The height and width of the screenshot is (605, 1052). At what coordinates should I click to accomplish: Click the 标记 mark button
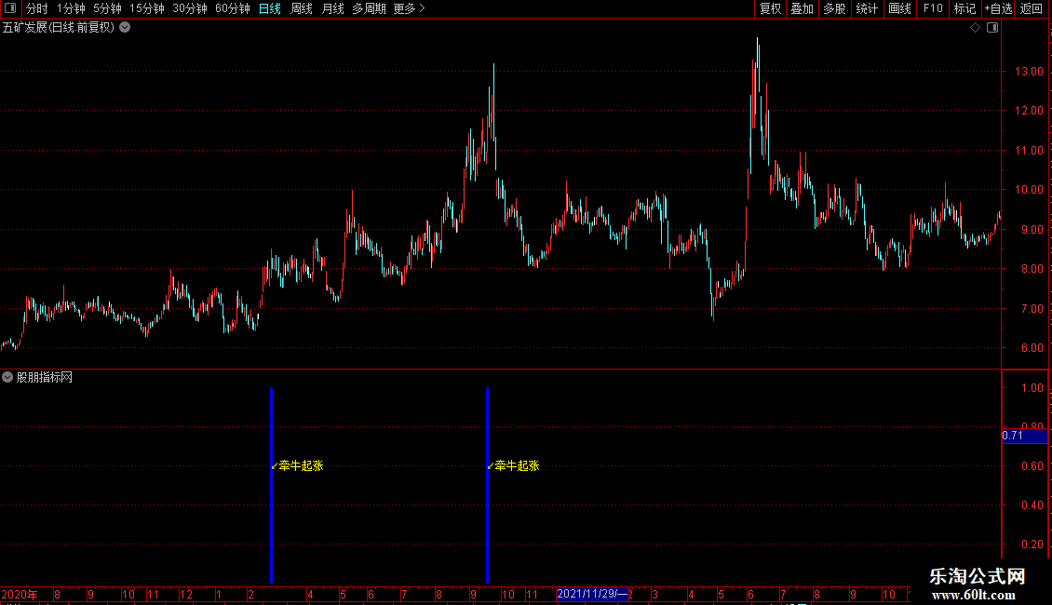[964, 8]
